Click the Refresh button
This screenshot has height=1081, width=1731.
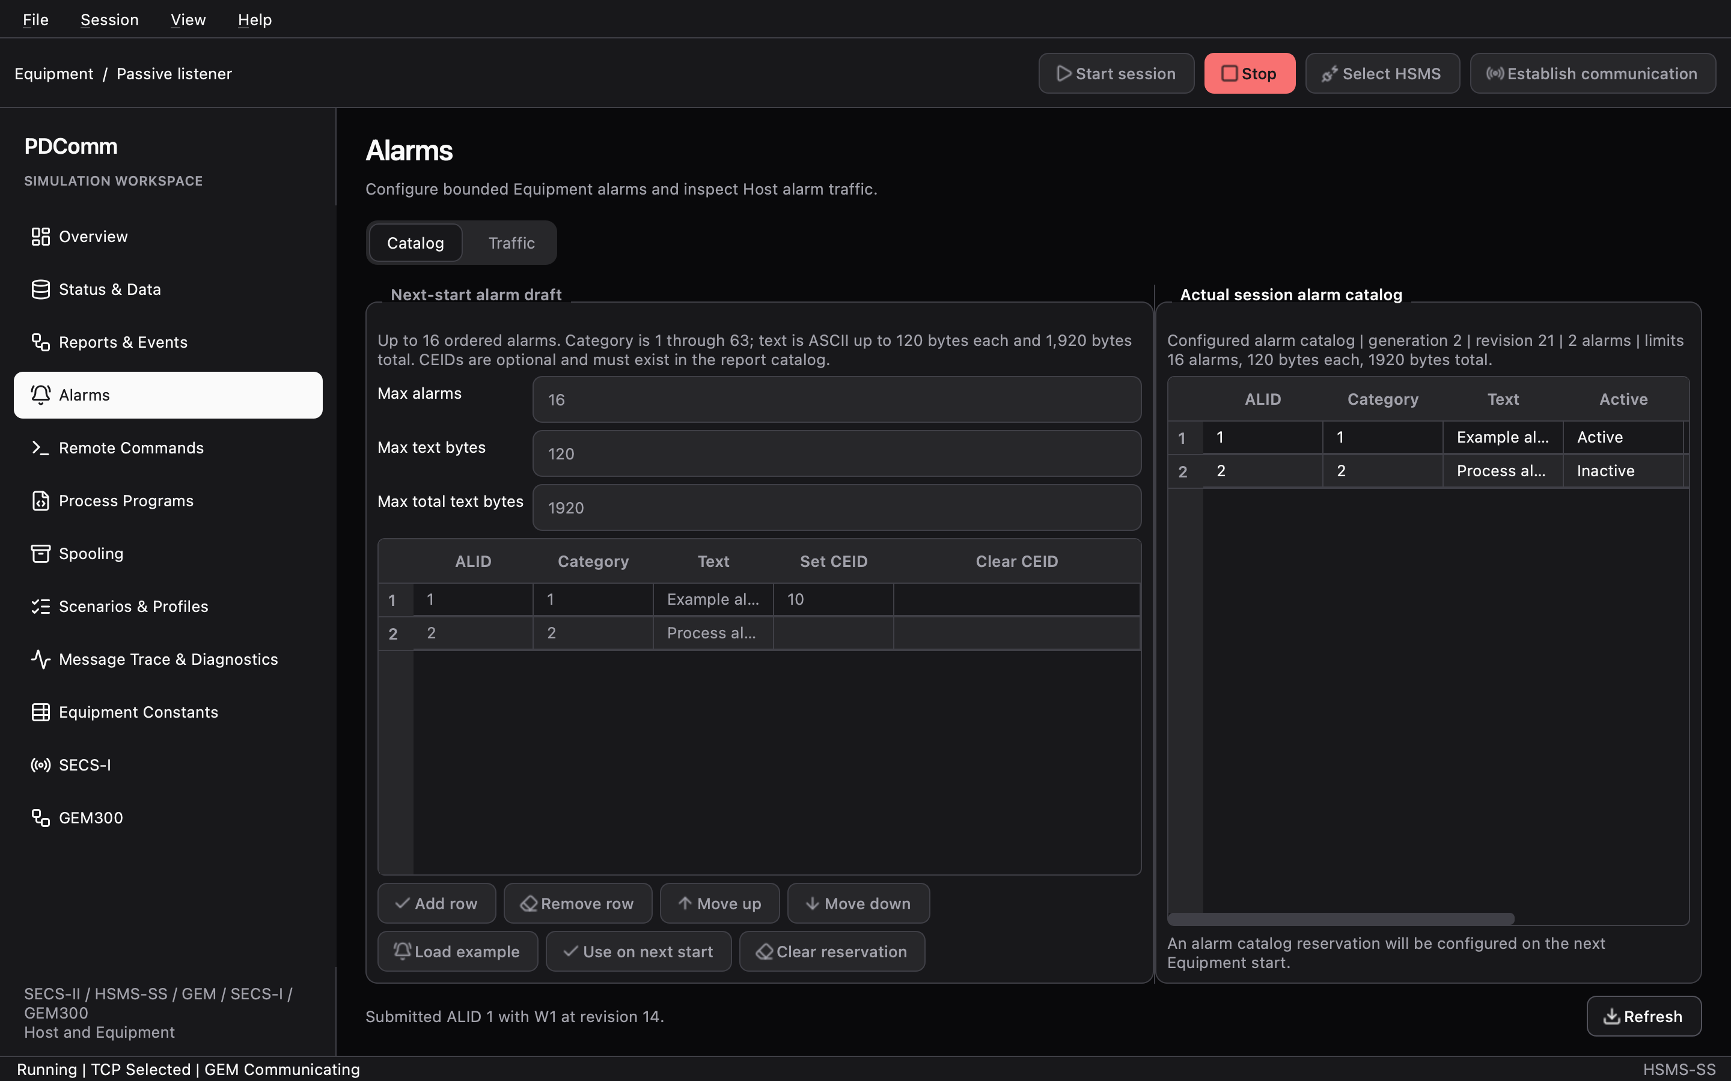[1644, 1017]
